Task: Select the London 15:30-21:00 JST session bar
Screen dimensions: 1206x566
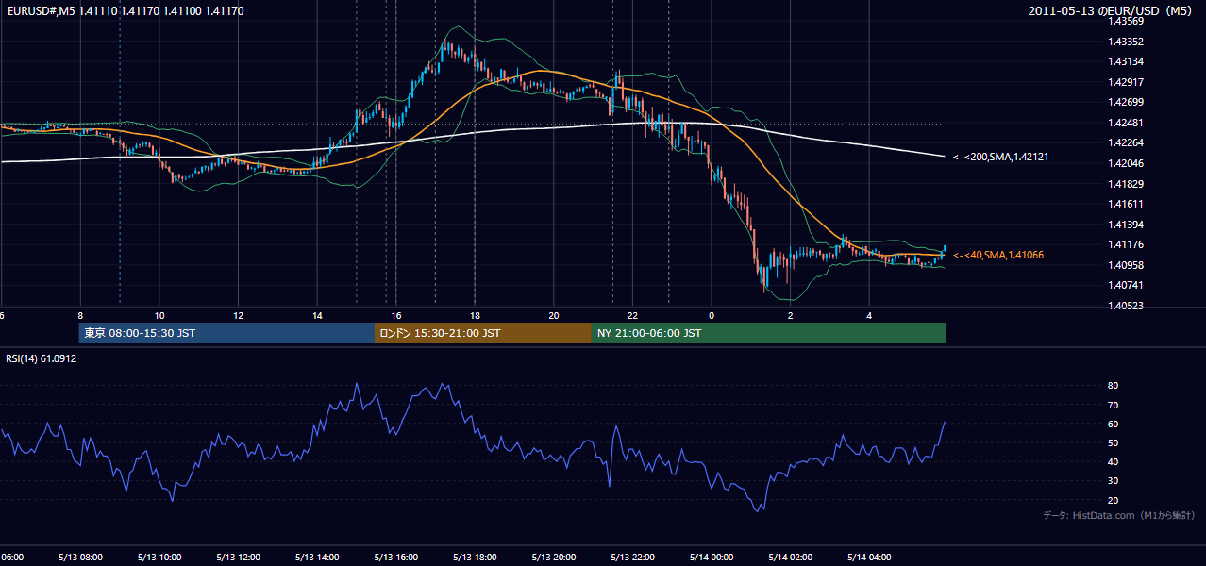Action: point(483,333)
